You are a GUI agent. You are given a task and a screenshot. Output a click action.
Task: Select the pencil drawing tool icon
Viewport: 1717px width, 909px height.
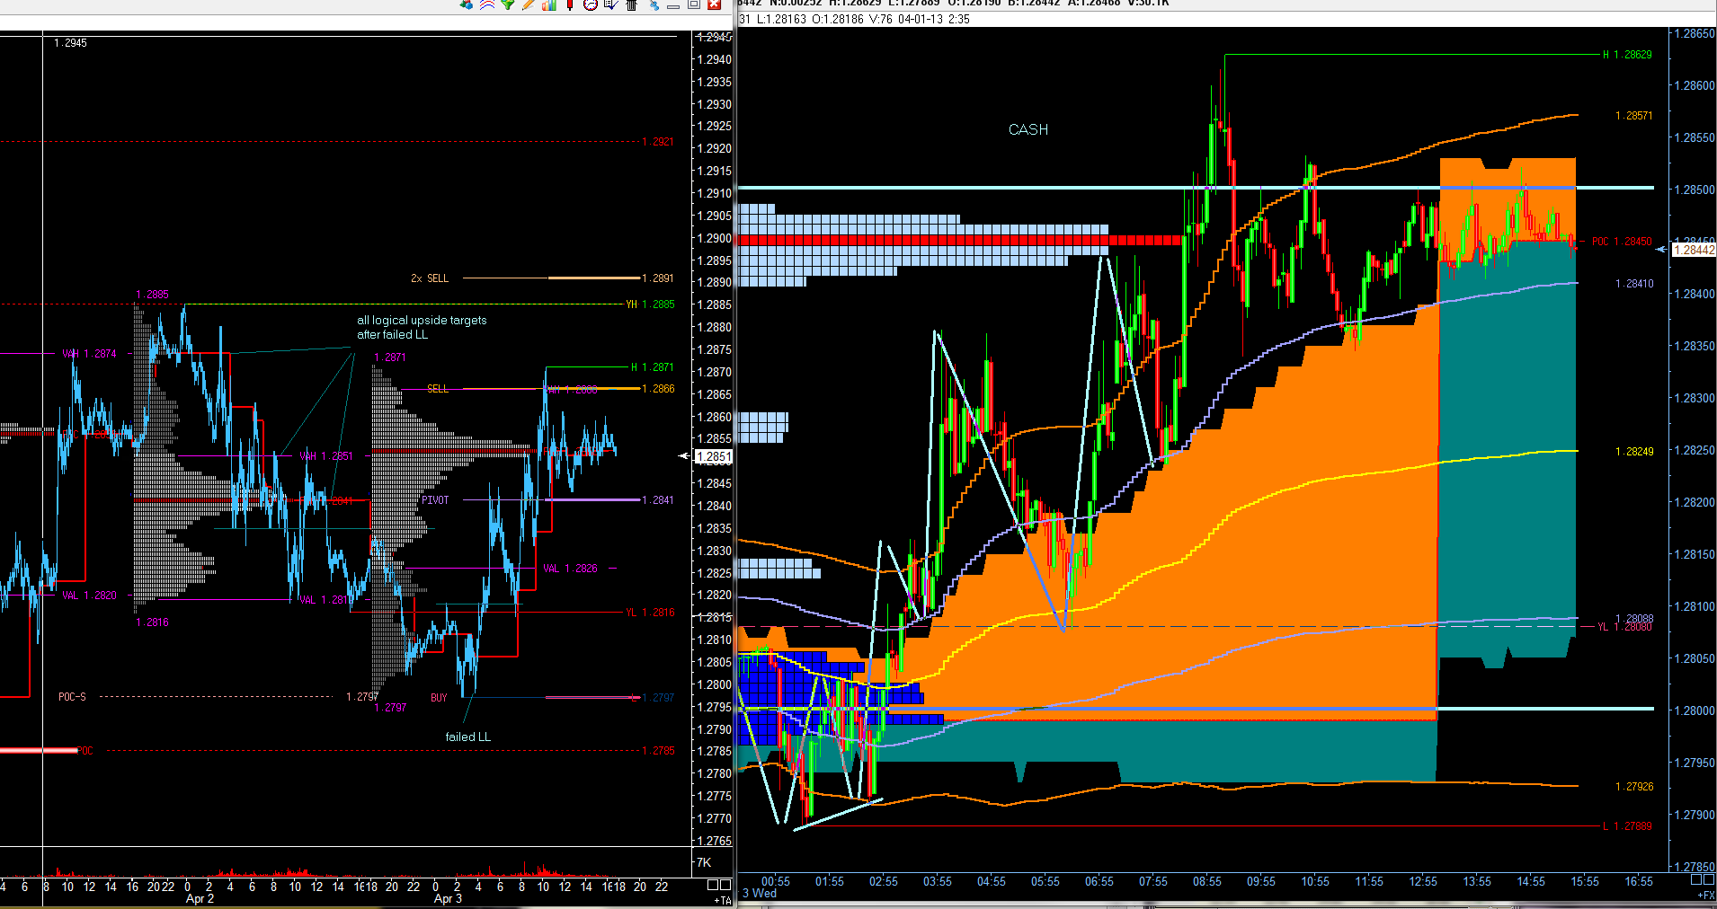(529, 4)
